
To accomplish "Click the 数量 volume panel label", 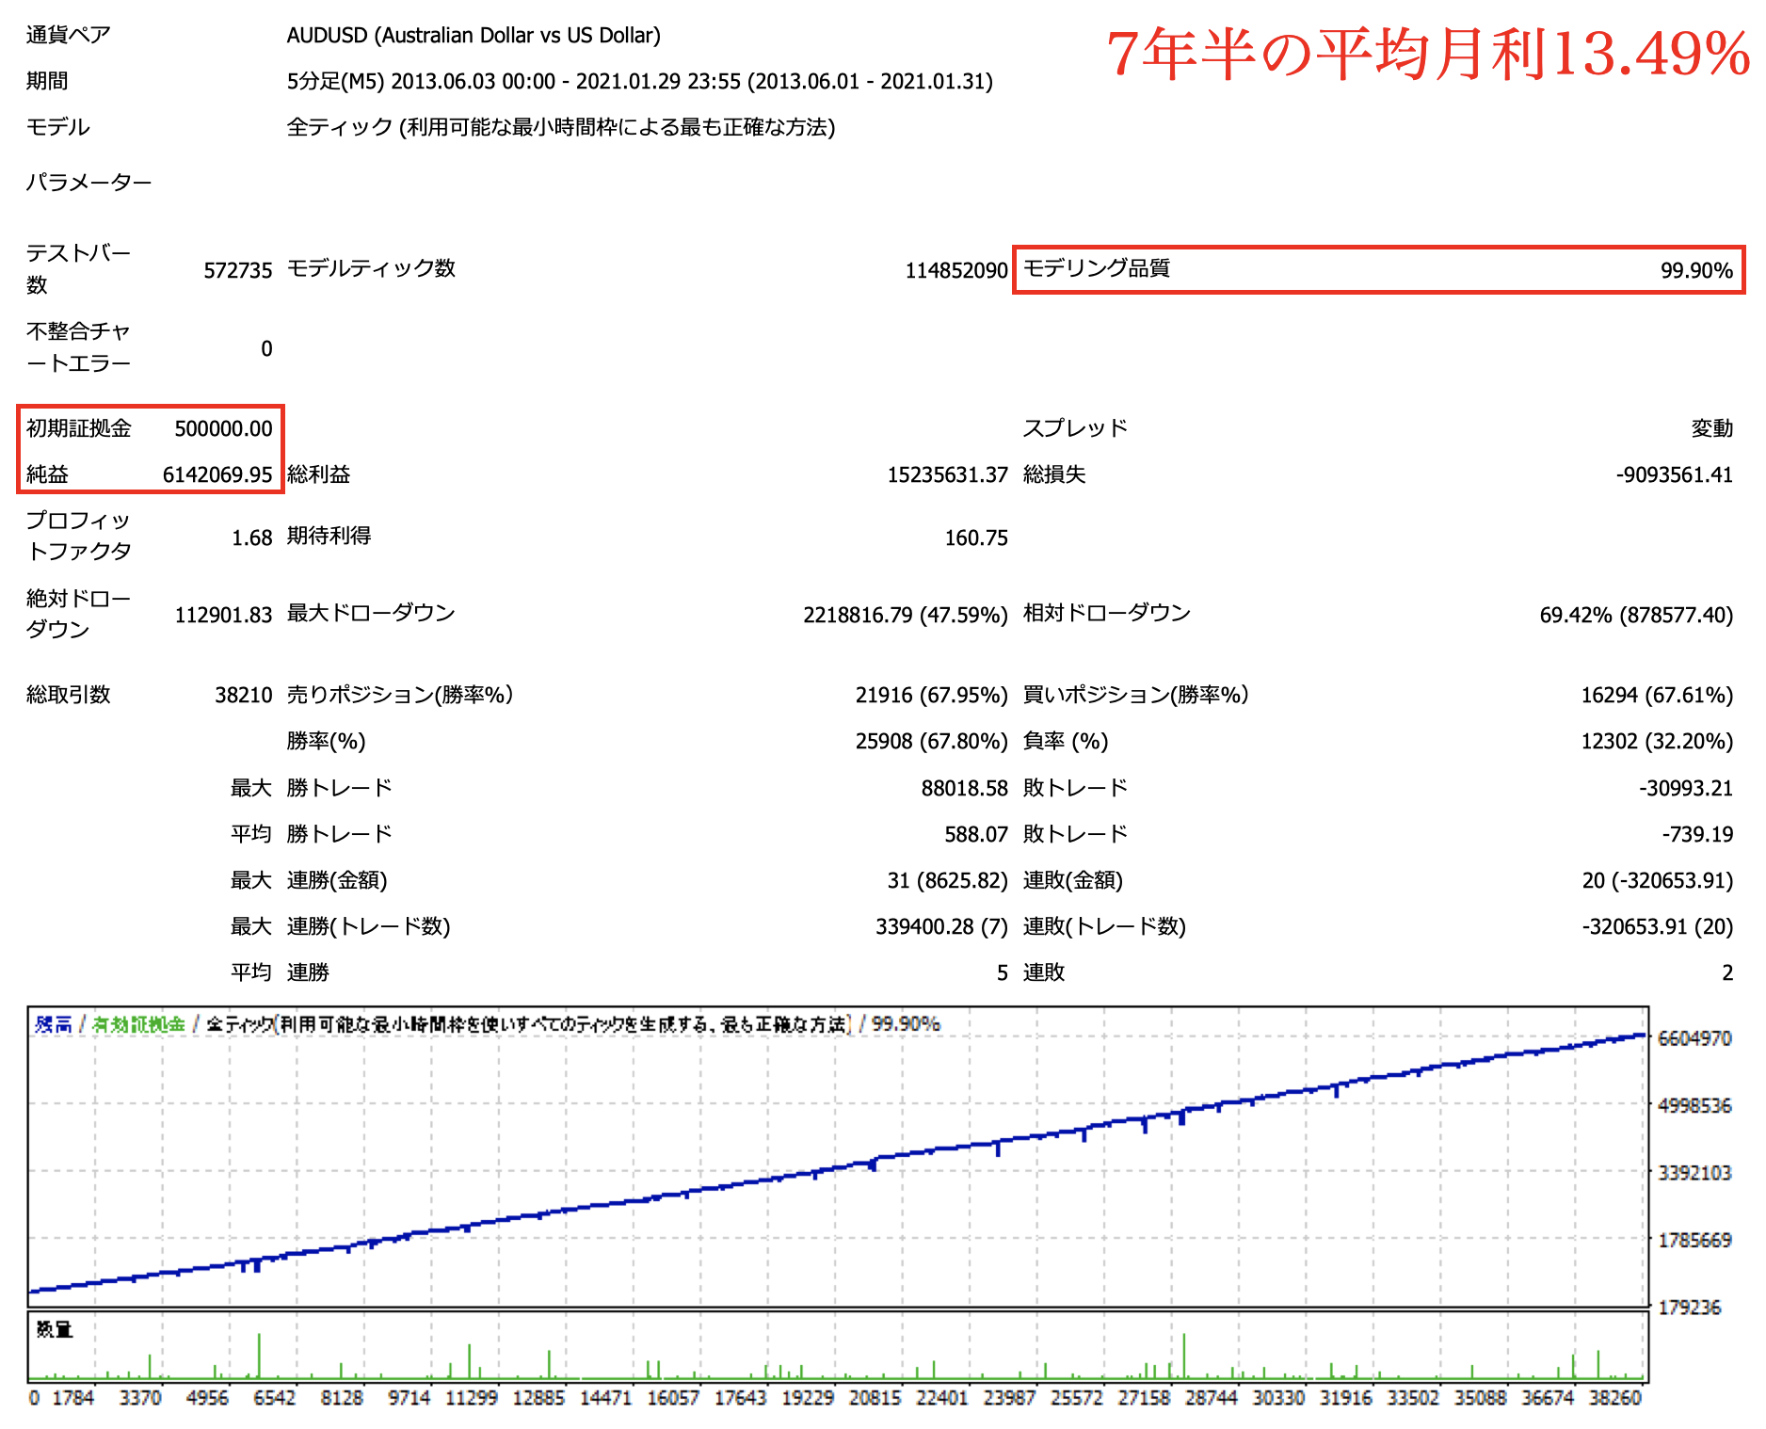I will click(55, 1329).
